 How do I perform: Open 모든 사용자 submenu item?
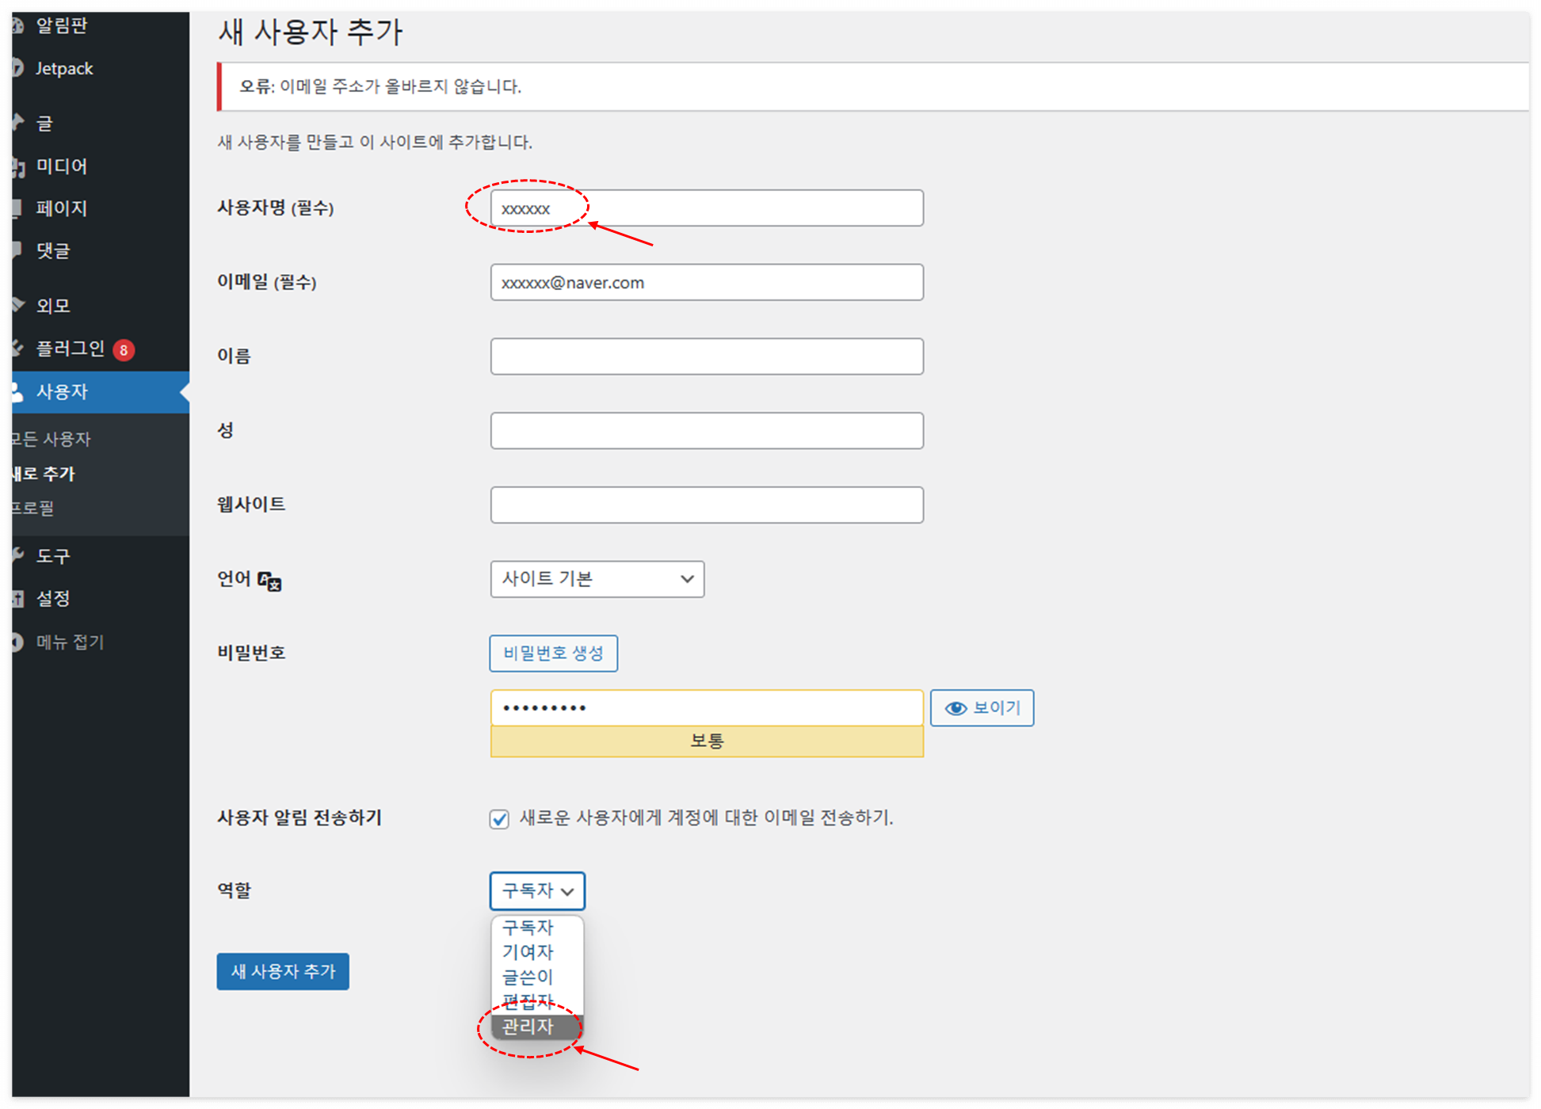[52, 439]
